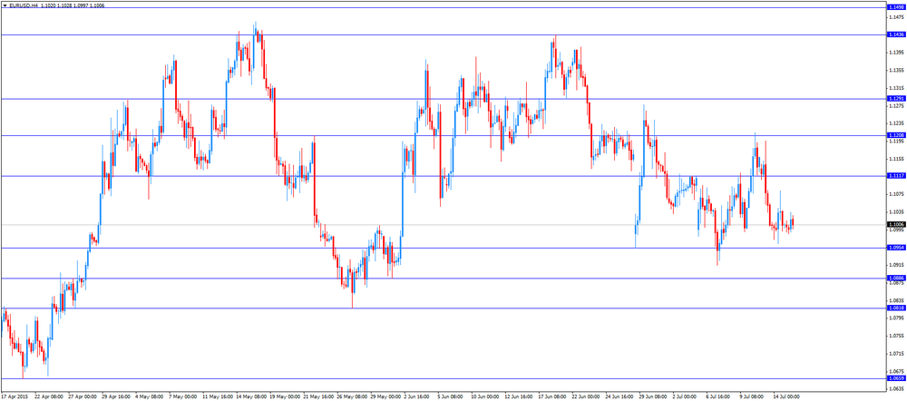Select the 1.0818 horizontal line price label
The image size is (907, 401).
[895, 308]
